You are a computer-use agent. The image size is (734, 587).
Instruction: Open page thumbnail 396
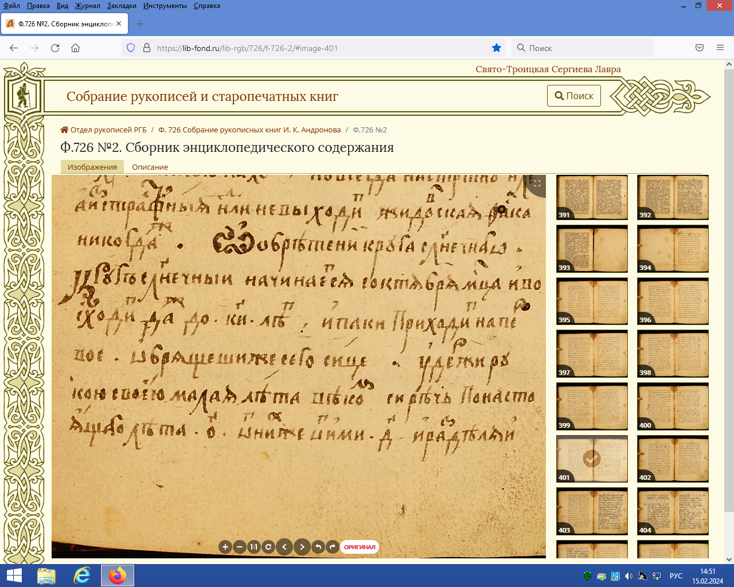click(x=673, y=301)
